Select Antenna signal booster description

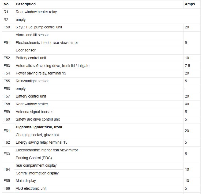tap(34, 112)
